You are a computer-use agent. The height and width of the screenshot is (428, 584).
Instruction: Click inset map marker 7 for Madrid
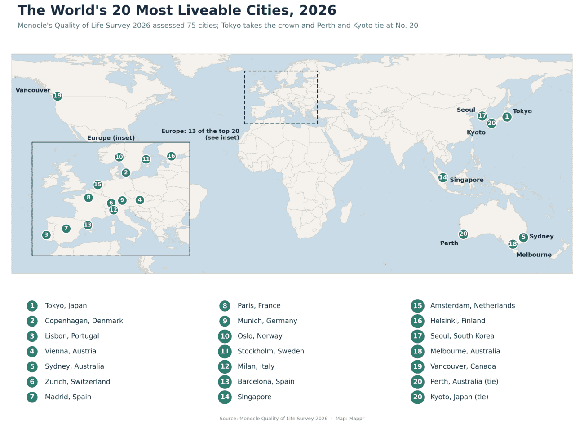[66, 229]
